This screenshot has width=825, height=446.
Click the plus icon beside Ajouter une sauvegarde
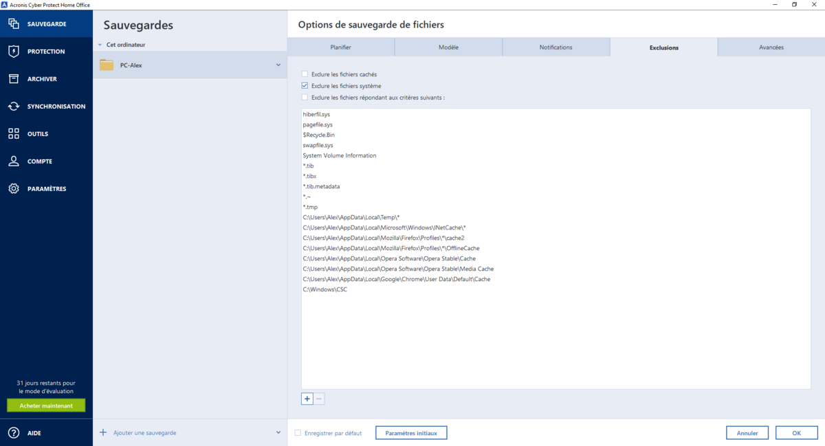(x=103, y=432)
